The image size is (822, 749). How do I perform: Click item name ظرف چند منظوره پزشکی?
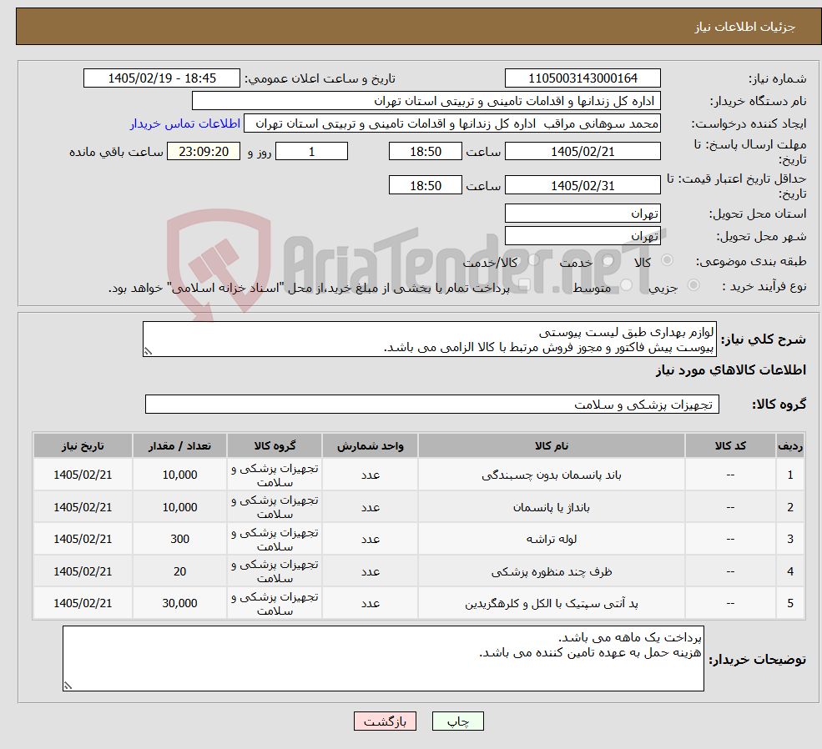(x=552, y=571)
